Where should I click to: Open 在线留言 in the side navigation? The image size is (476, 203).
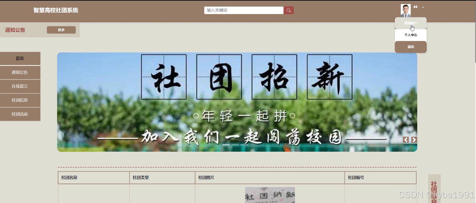point(20,86)
